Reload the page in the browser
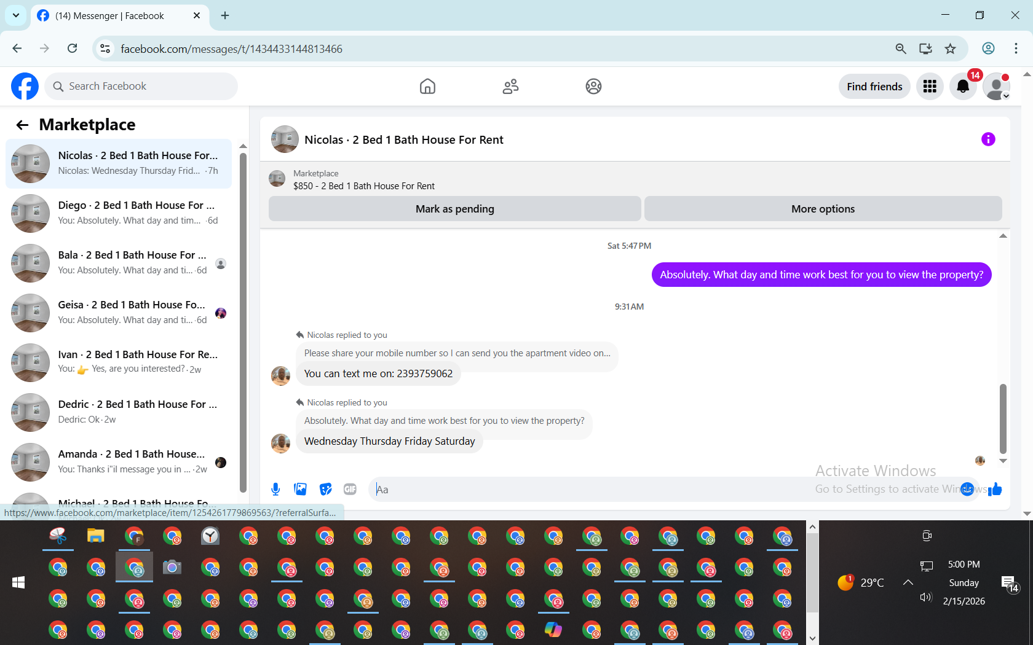The height and width of the screenshot is (645, 1033). (73, 49)
